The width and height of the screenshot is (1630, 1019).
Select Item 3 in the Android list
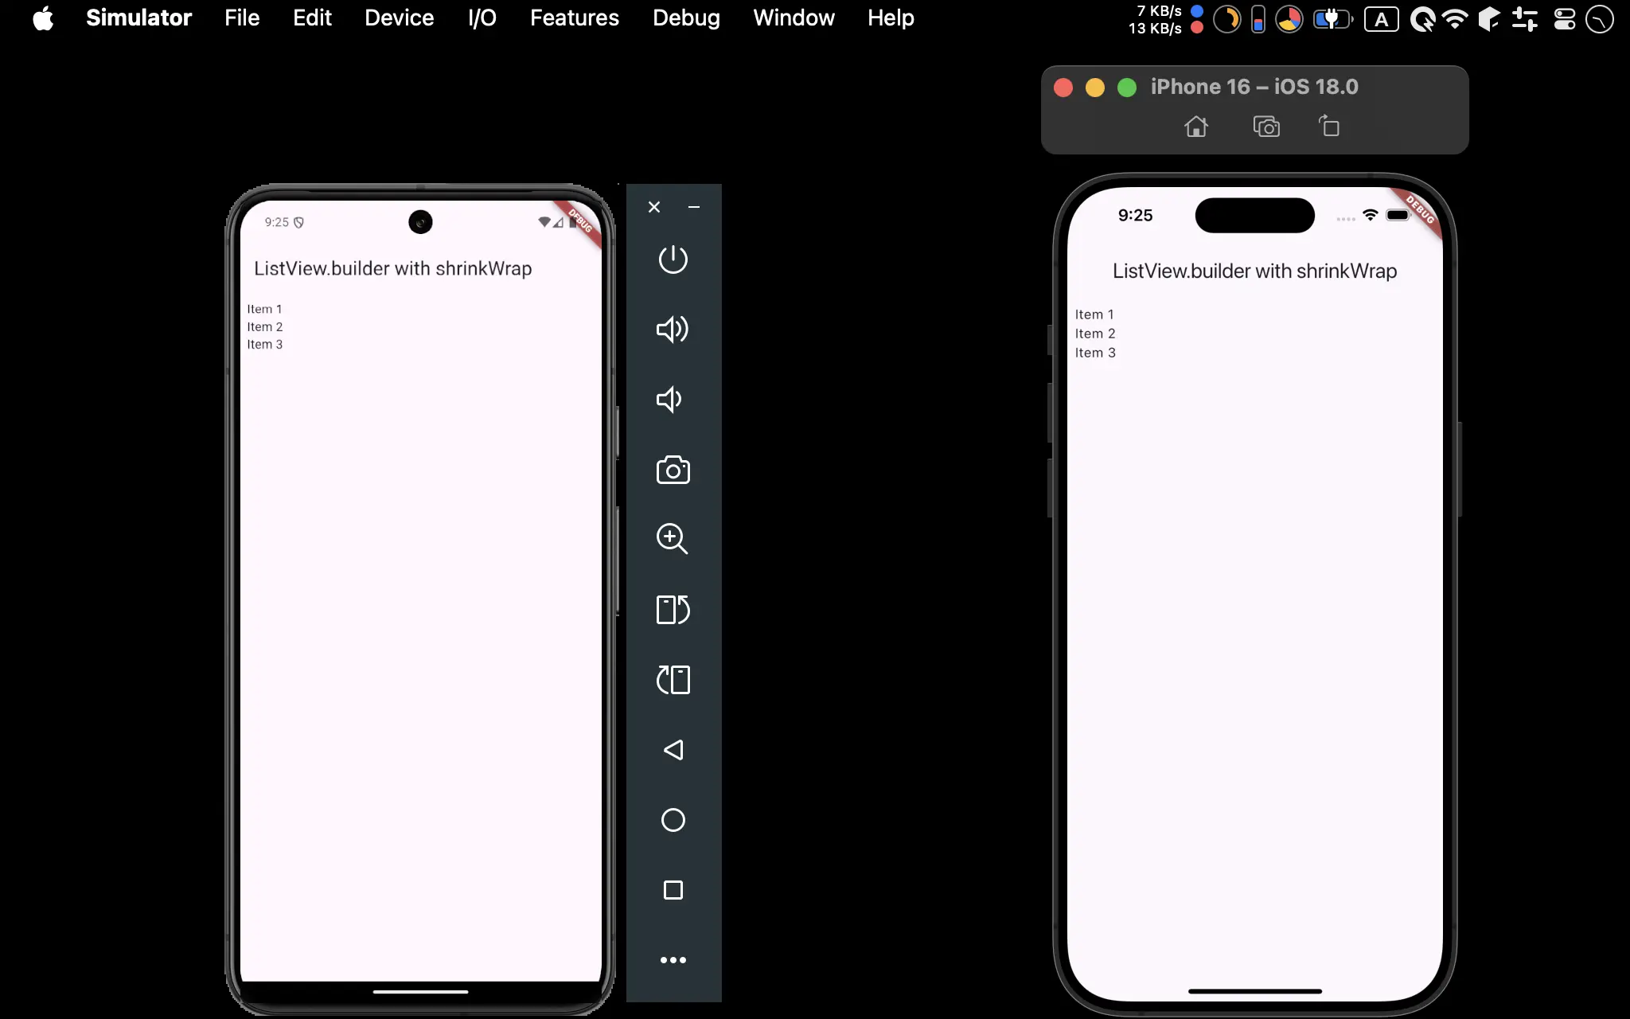pos(264,344)
